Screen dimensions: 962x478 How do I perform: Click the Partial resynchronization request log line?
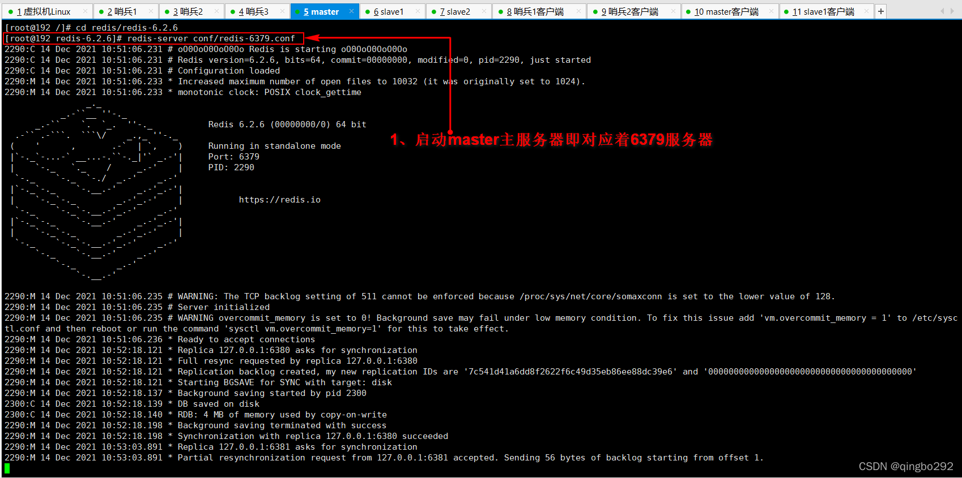point(384,458)
